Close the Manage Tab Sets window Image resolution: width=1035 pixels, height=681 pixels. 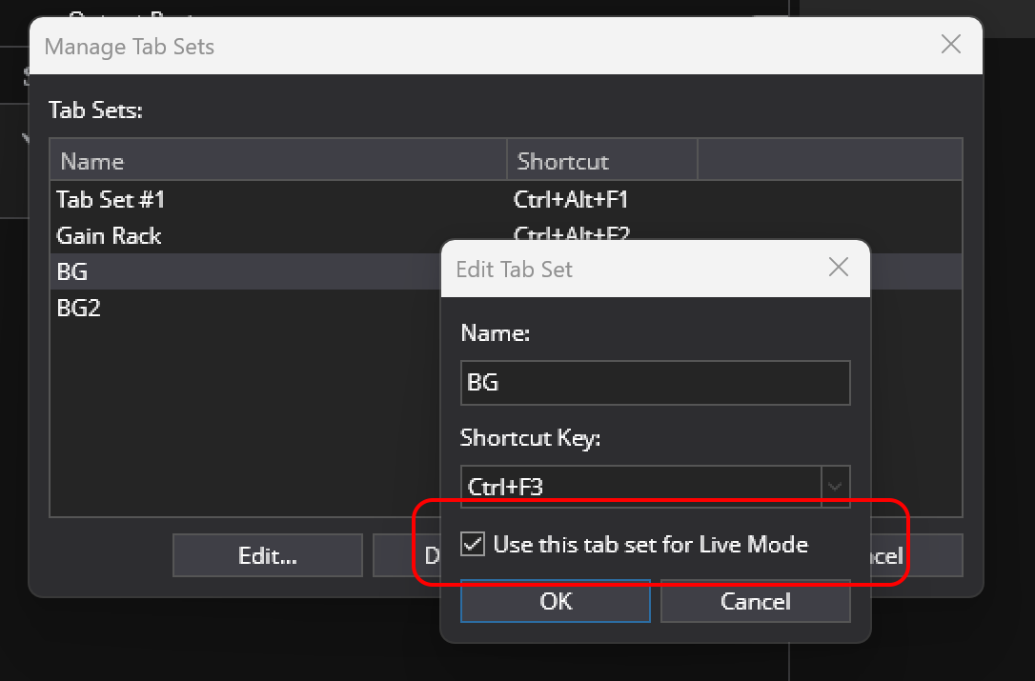pyautogui.click(x=950, y=45)
